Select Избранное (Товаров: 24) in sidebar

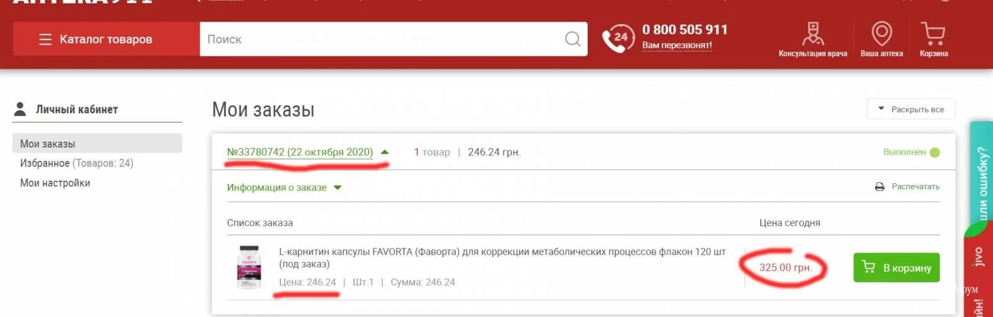coord(76,163)
